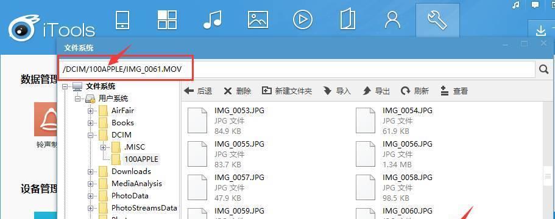Screen dimensions: 555x219
Task: Expand the .MISC folder node
Action: pos(104,147)
